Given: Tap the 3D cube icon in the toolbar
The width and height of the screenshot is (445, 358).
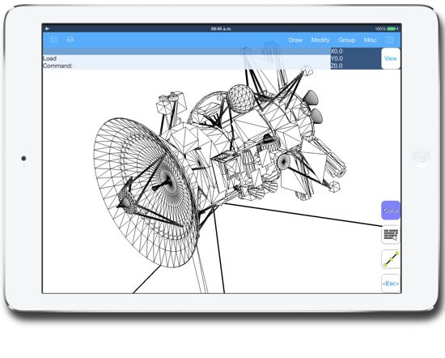Looking at the screenshot, I should coord(70,40).
